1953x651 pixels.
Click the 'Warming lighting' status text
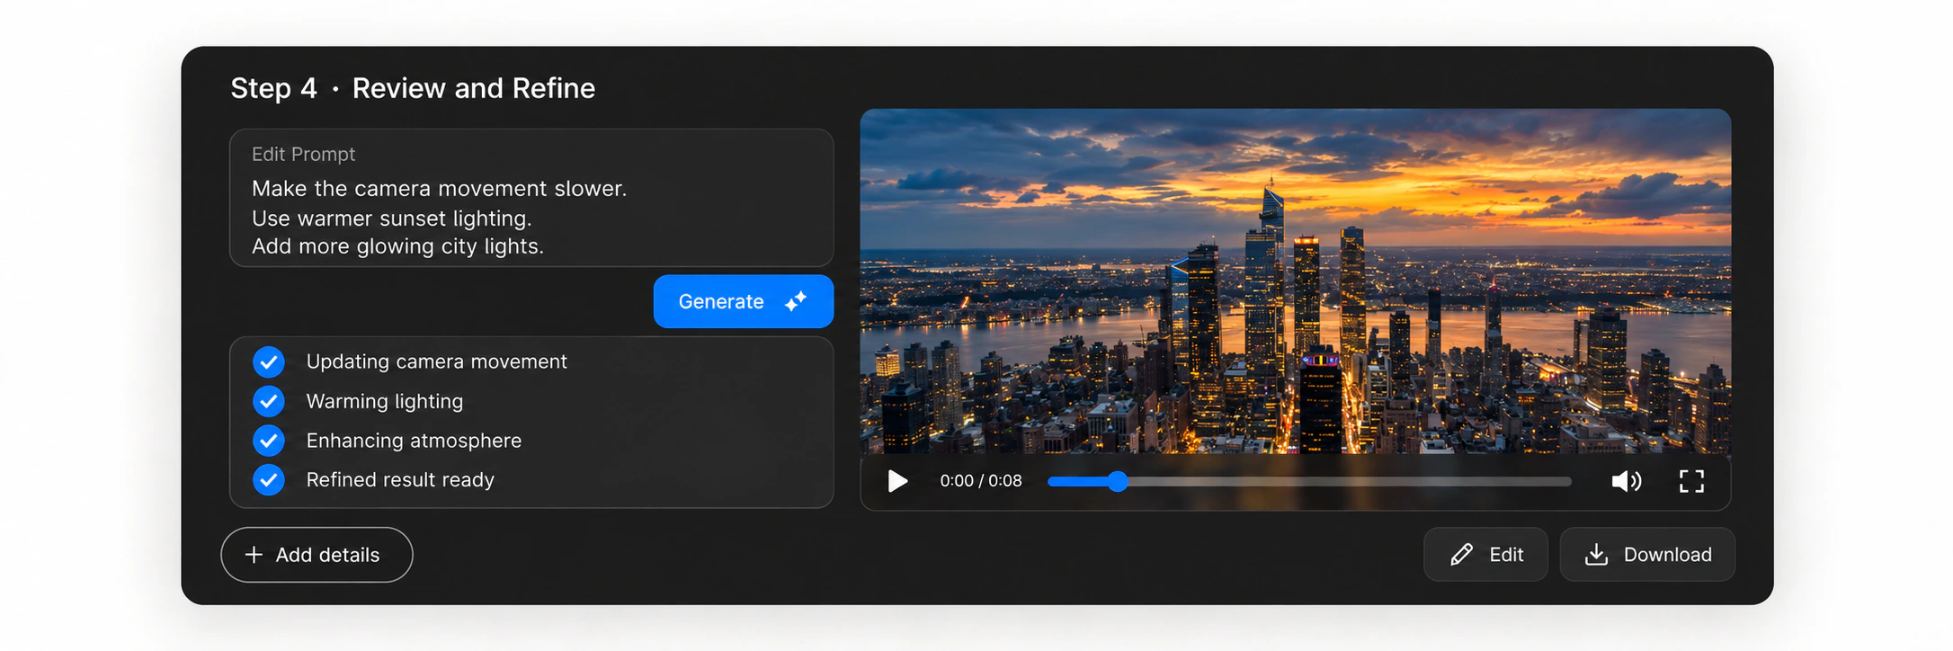385,401
